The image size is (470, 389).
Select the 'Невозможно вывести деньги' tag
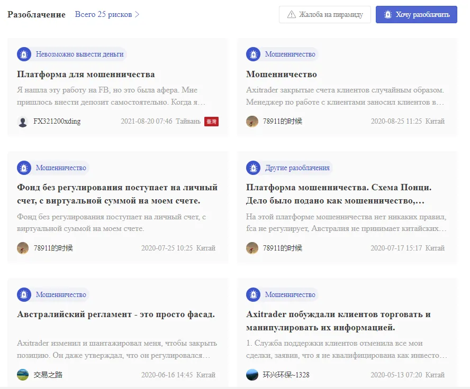coord(79,54)
